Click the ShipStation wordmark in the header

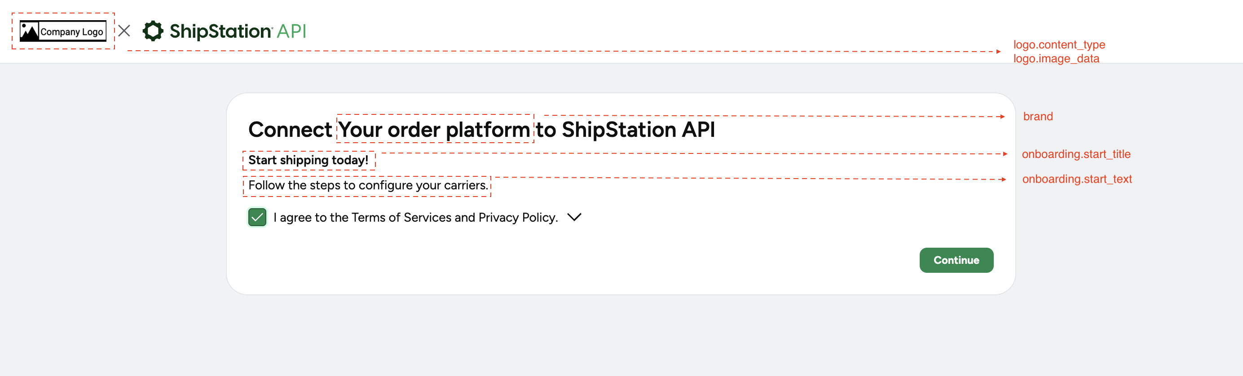pos(220,31)
